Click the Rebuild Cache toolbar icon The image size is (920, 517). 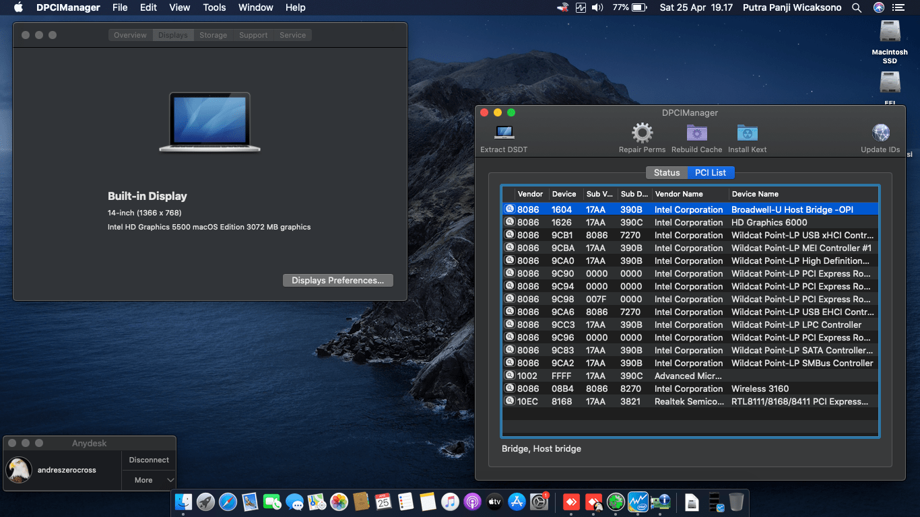tap(696, 133)
